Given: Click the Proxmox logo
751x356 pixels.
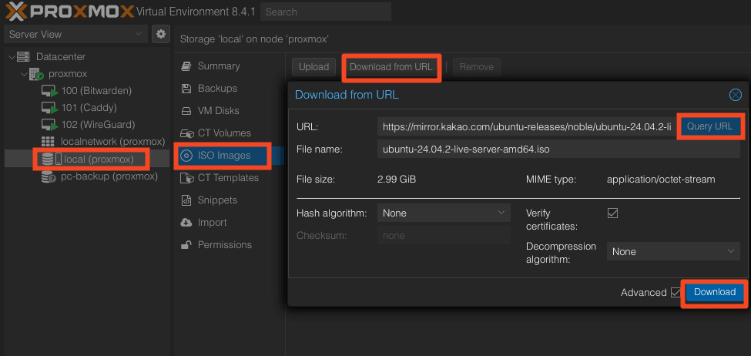Looking at the screenshot, I should point(69,11).
